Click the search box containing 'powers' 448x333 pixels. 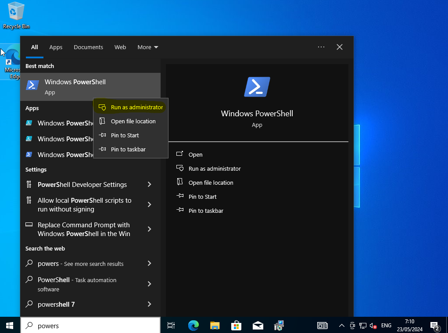tap(90, 325)
